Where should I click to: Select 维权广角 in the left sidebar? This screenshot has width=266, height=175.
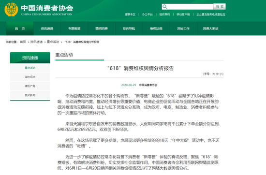point(30,86)
